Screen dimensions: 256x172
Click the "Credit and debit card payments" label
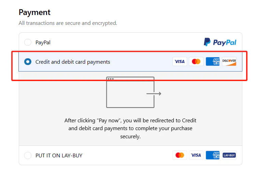click(x=73, y=62)
